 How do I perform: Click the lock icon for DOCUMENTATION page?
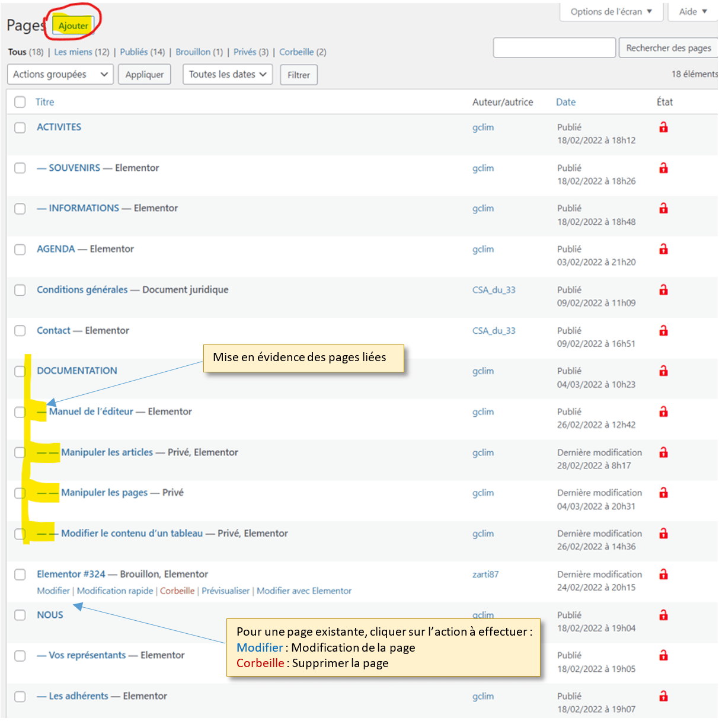[663, 371]
